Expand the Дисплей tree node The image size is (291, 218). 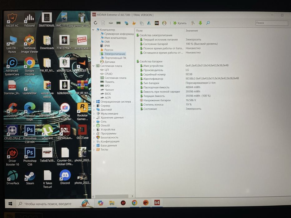click(x=94, y=110)
